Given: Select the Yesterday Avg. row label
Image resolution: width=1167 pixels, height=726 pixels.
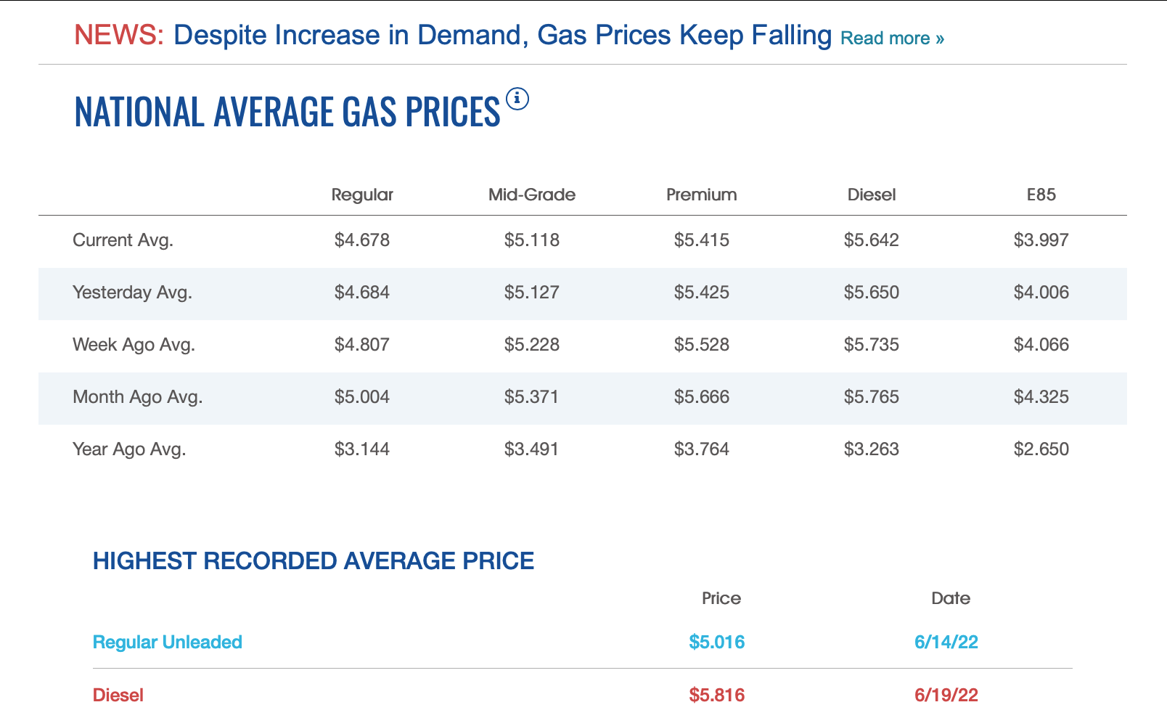Looking at the screenshot, I should pyautogui.click(x=132, y=293).
